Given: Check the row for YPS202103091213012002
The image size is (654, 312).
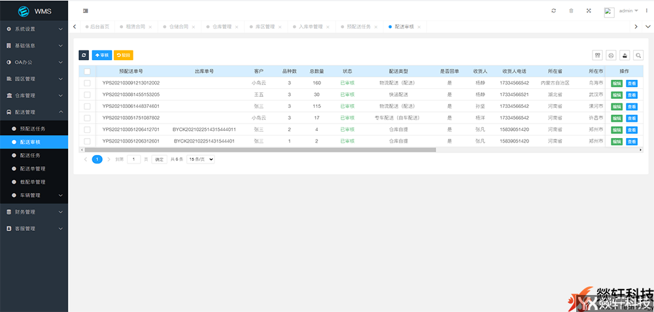Looking at the screenshot, I should click(87, 83).
